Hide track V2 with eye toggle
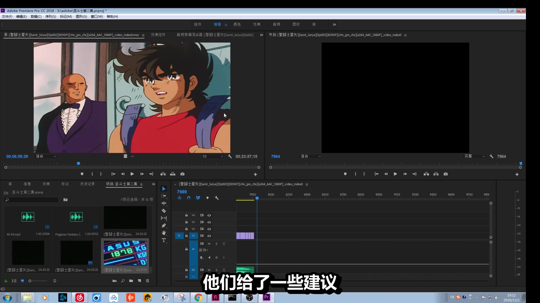Image resolution: width=540 pixels, height=303 pixels. [209, 229]
